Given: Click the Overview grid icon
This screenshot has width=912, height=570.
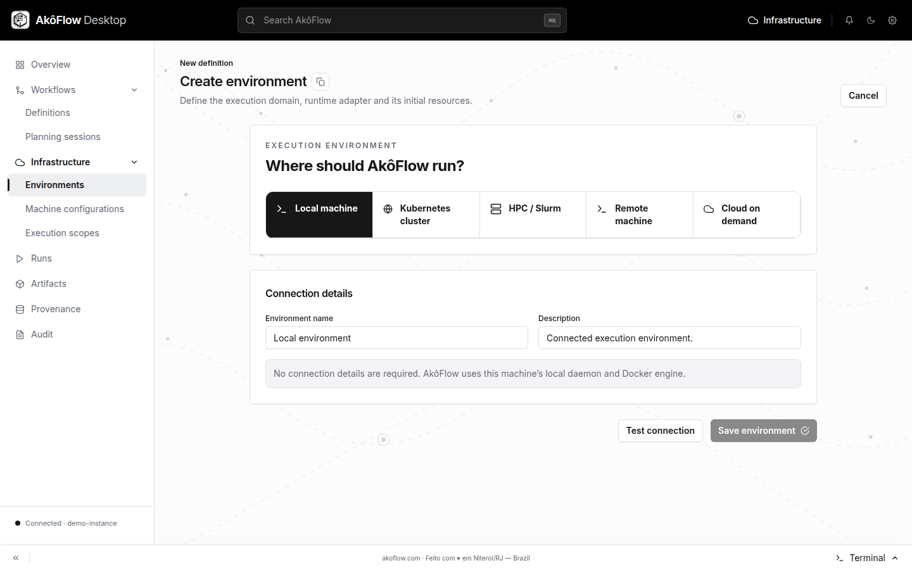Looking at the screenshot, I should (20, 65).
